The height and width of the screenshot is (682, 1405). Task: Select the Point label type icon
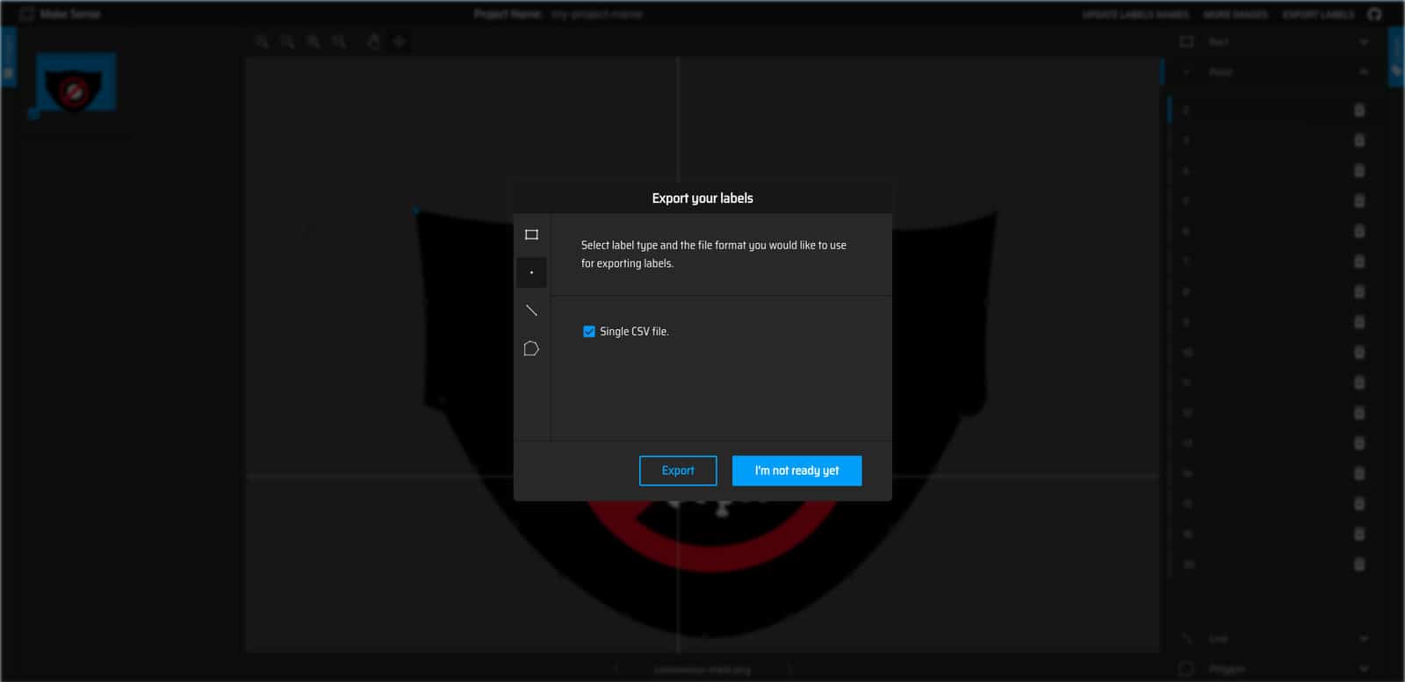(531, 272)
